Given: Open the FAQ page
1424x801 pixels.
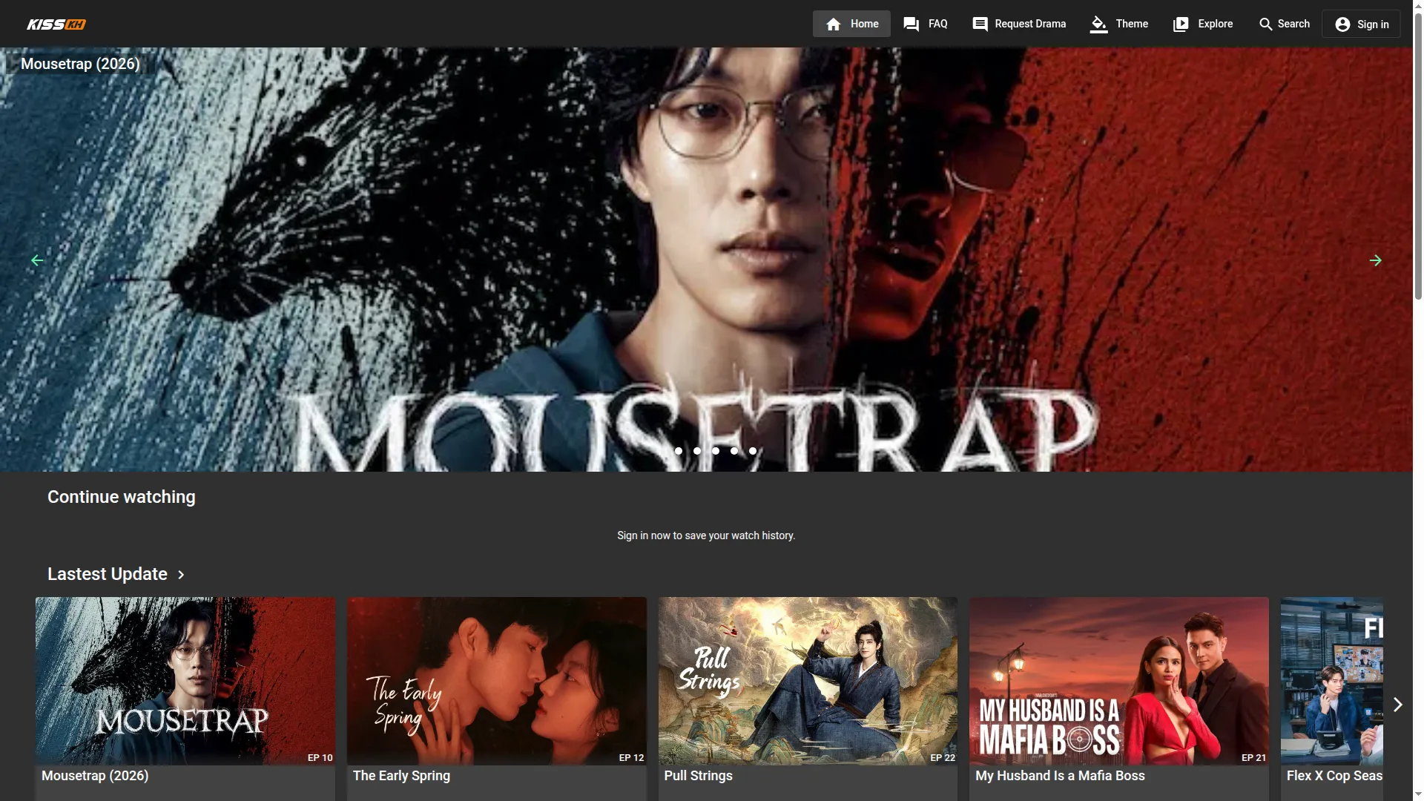Looking at the screenshot, I should (925, 24).
